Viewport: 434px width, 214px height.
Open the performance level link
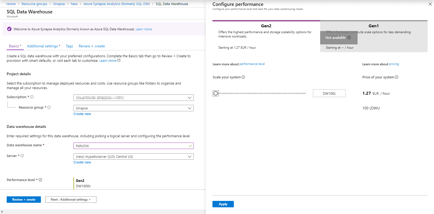(x=252, y=64)
